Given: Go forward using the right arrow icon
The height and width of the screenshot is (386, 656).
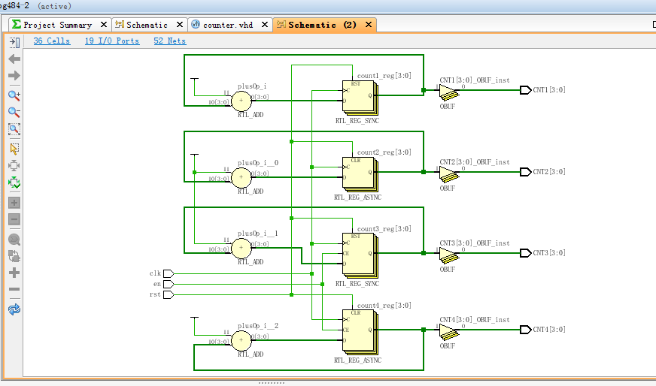Looking at the screenshot, I should click(14, 76).
